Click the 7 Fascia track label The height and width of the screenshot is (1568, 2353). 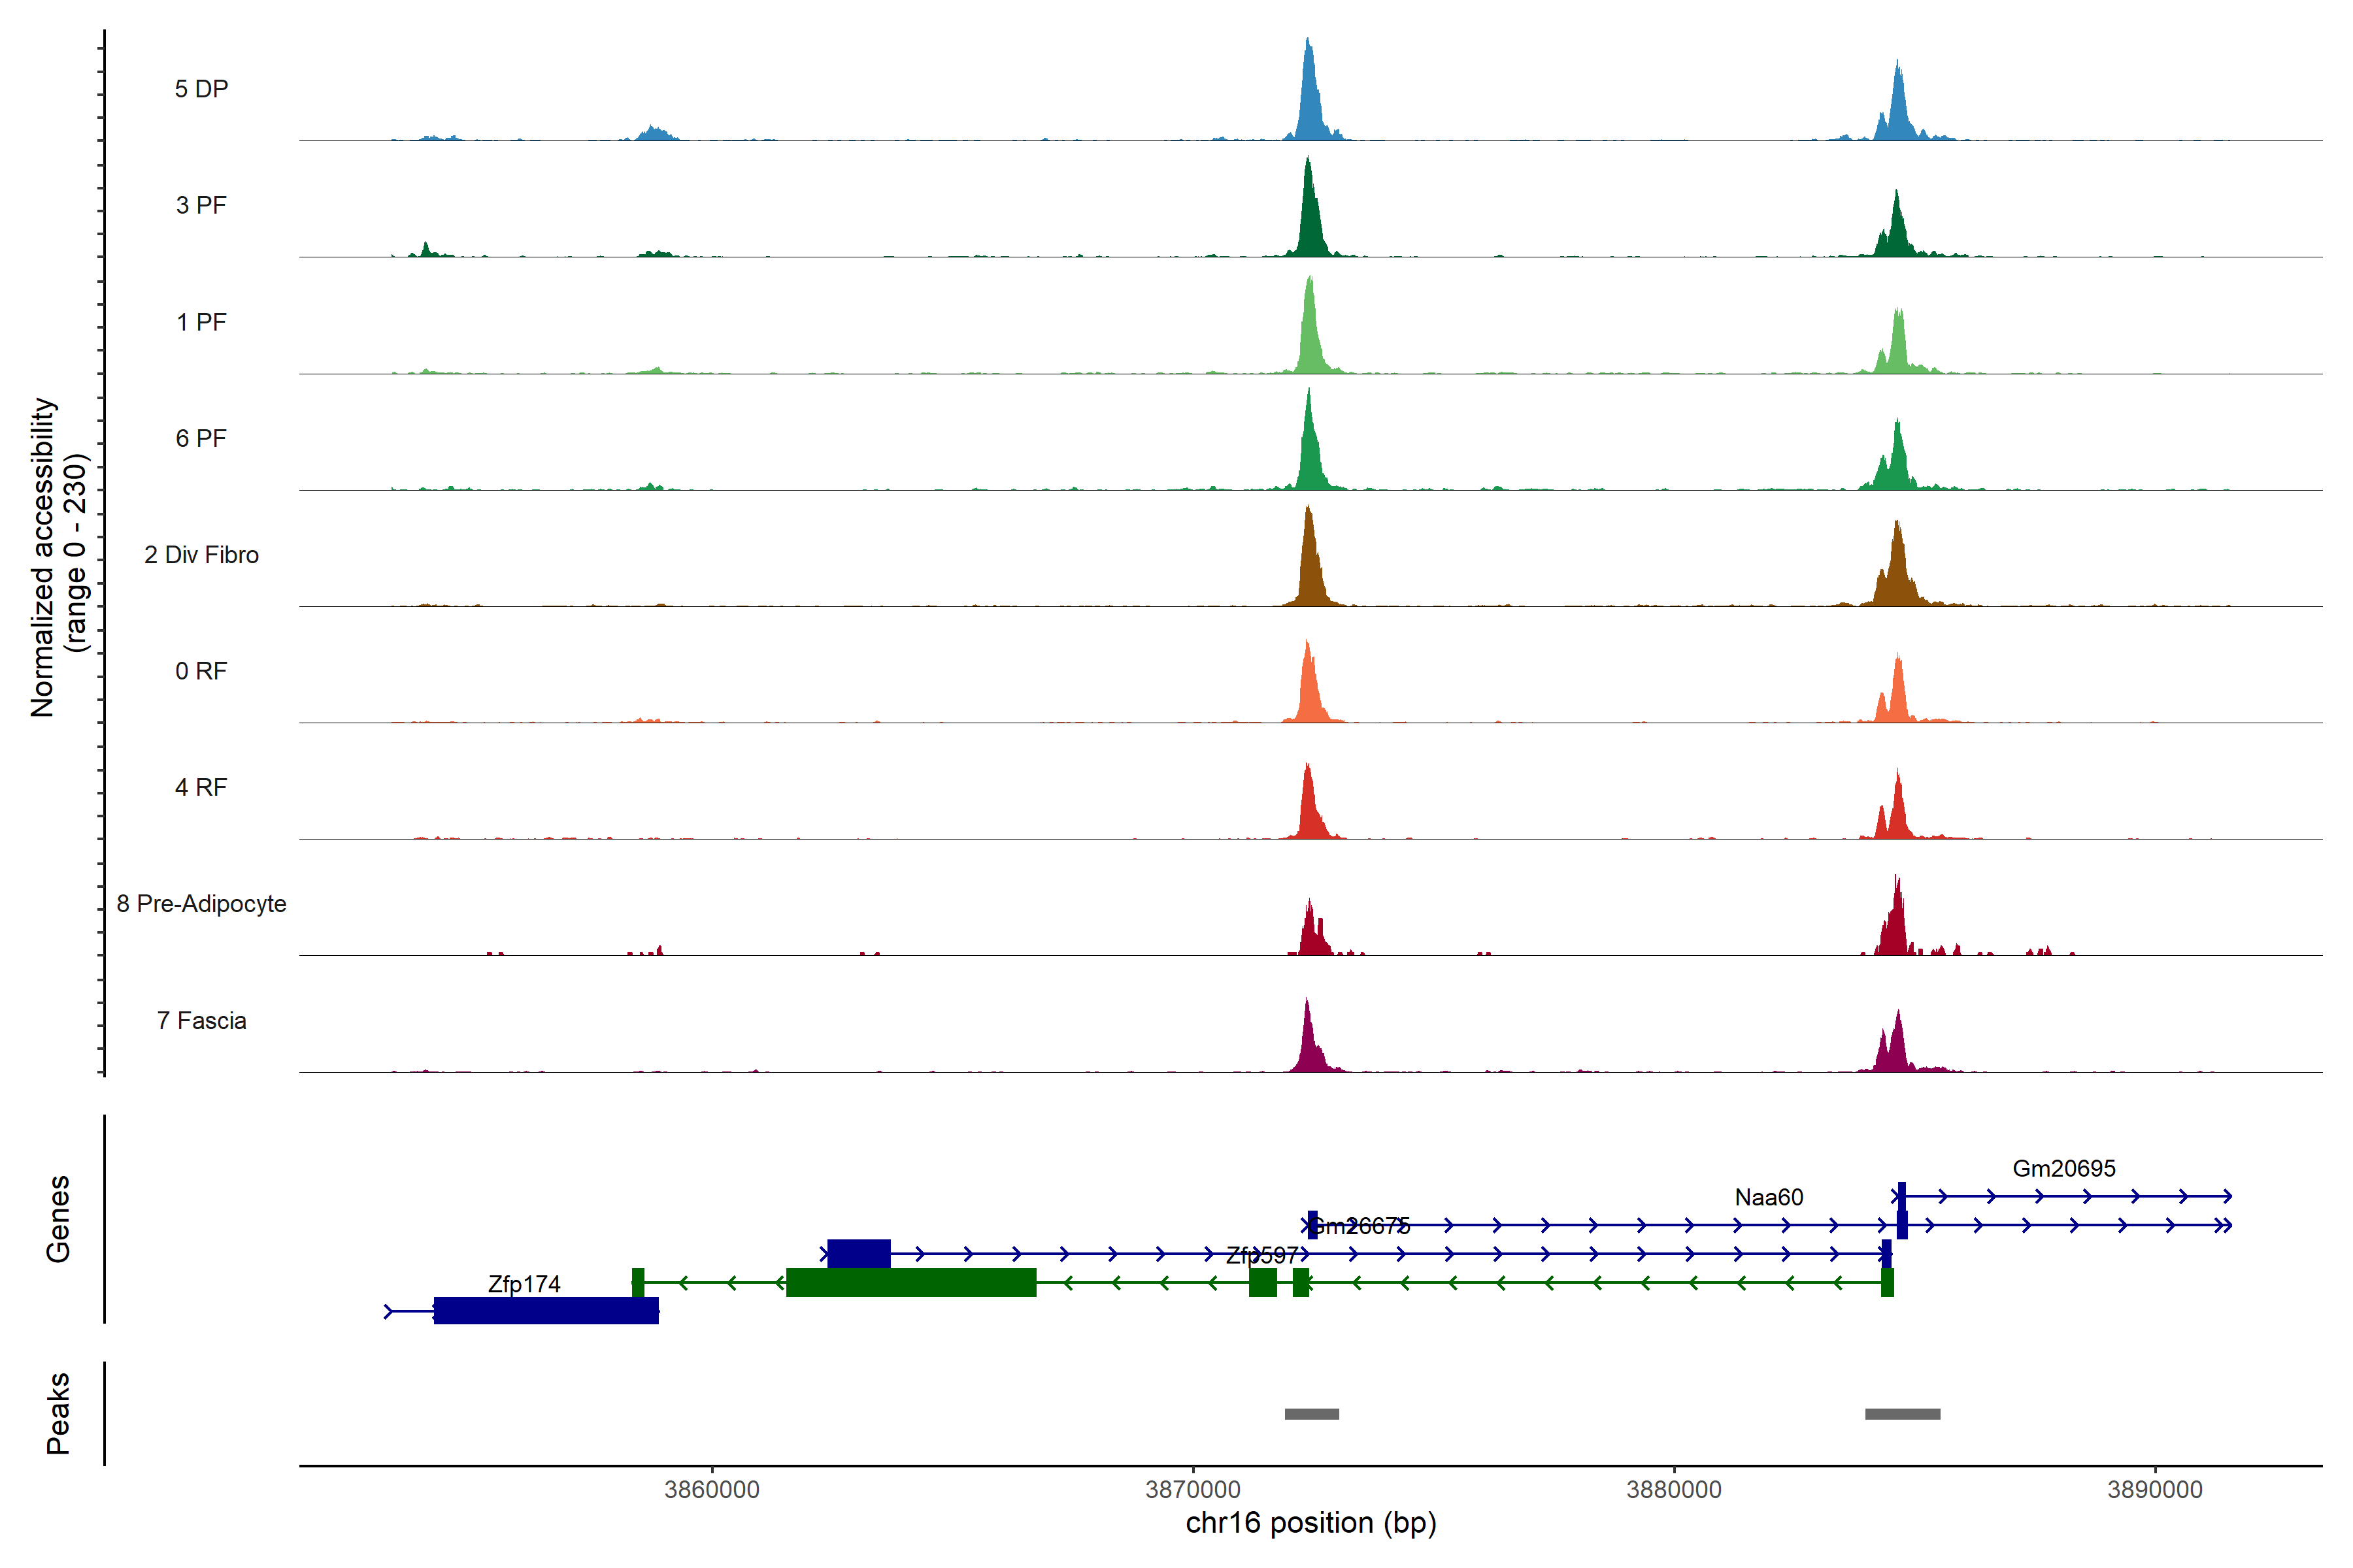coord(201,1021)
